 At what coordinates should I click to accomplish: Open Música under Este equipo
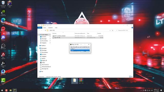(44, 59)
